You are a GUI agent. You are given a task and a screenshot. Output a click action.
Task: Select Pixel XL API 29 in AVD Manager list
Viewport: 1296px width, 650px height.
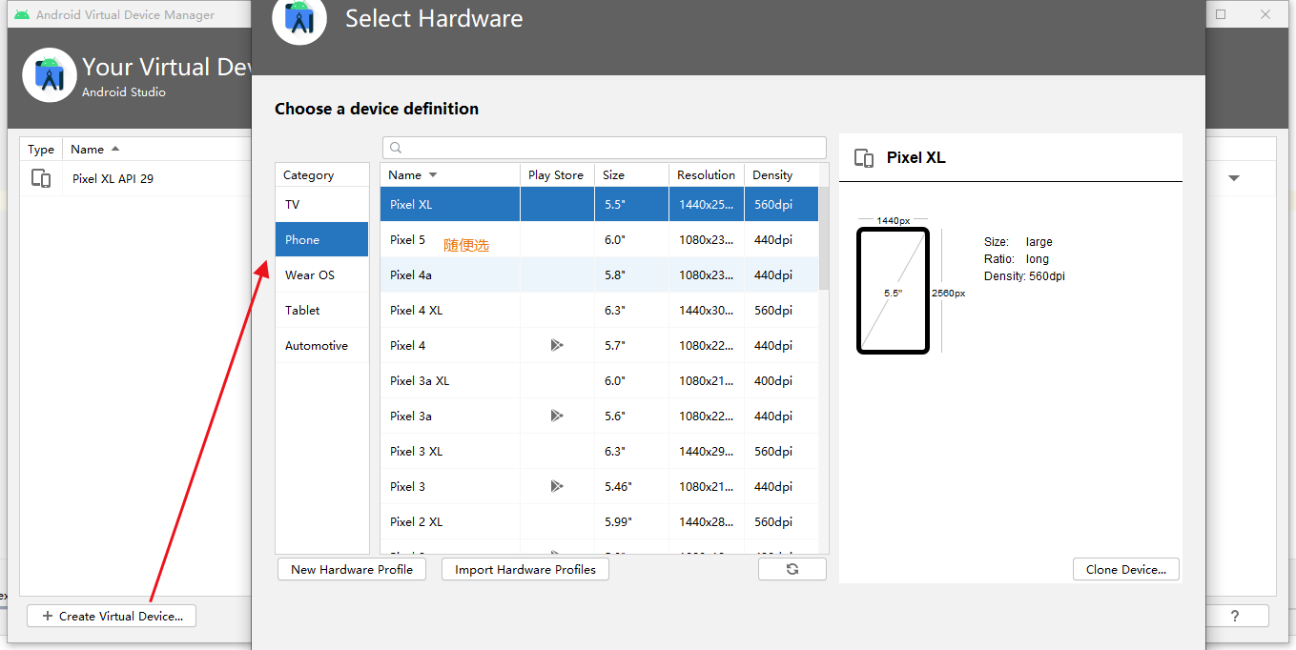[135, 178]
